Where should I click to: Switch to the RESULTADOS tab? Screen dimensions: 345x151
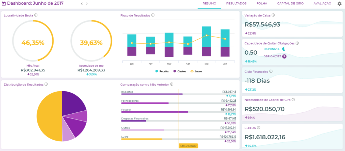[x=236, y=4]
